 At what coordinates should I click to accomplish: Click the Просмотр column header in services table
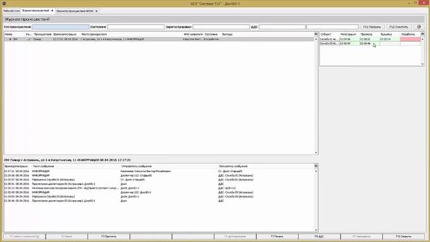pos(366,34)
